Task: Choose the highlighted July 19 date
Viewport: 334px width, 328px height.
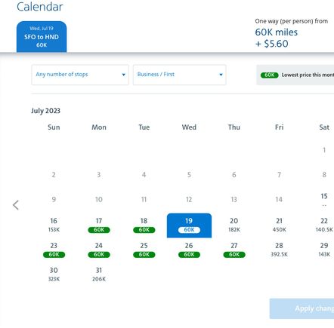Action: click(189, 225)
